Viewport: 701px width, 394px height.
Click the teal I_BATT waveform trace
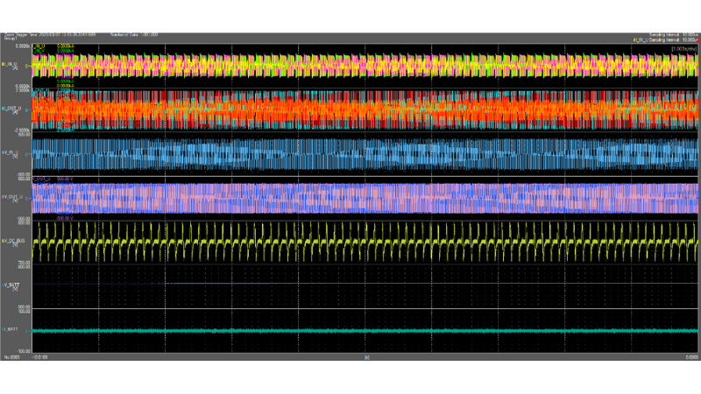[x=350, y=331]
